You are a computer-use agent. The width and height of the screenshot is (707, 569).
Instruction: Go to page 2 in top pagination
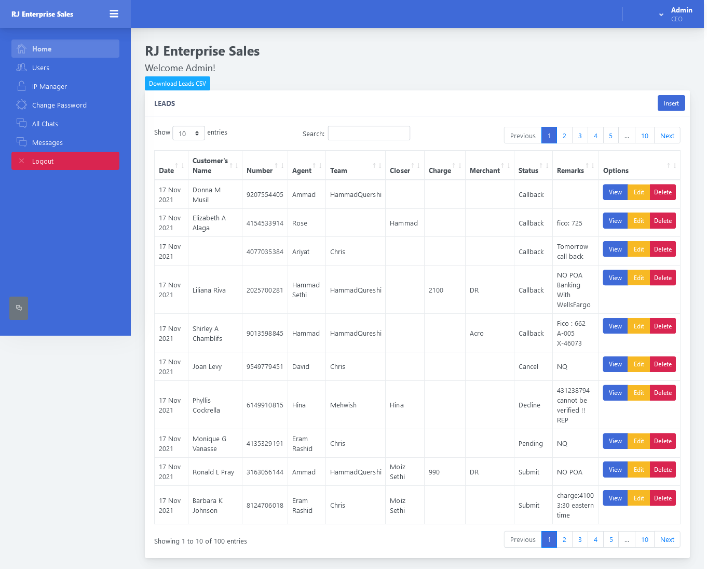[x=564, y=136]
